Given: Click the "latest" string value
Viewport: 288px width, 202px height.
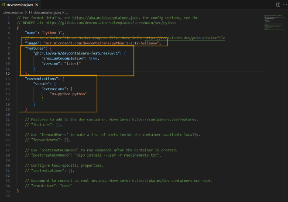Looking at the screenshot, I should tap(72, 64).
